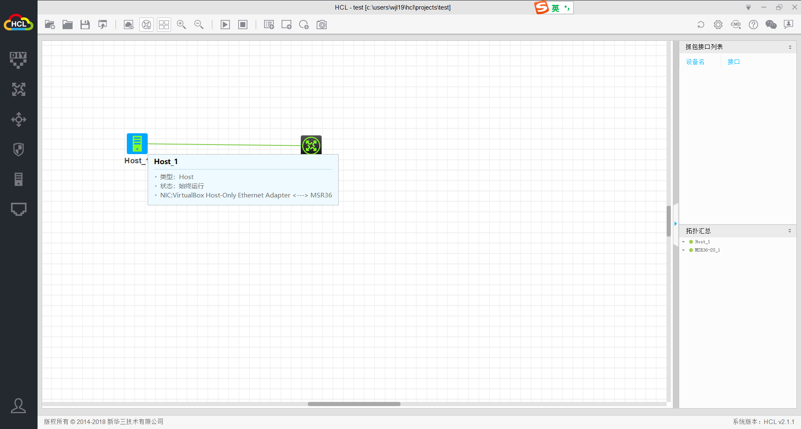Click the add ellipse shape icon
The height and width of the screenshot is (429, 801).
pyautogui.click(x=304, y=25)
